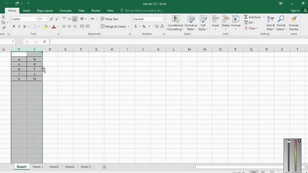The width and height of the screenshot is (308, 173).
Task: Open the font name Calibri dropdown
Action: pos(37,19)
